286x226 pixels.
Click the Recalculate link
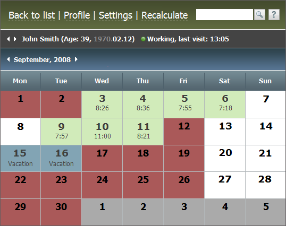click(164, 15)
